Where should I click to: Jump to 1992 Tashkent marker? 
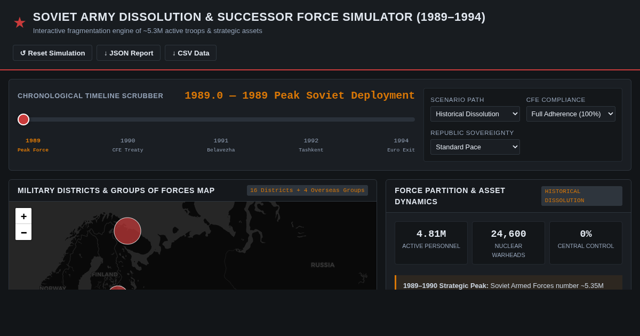click(311, 145)
